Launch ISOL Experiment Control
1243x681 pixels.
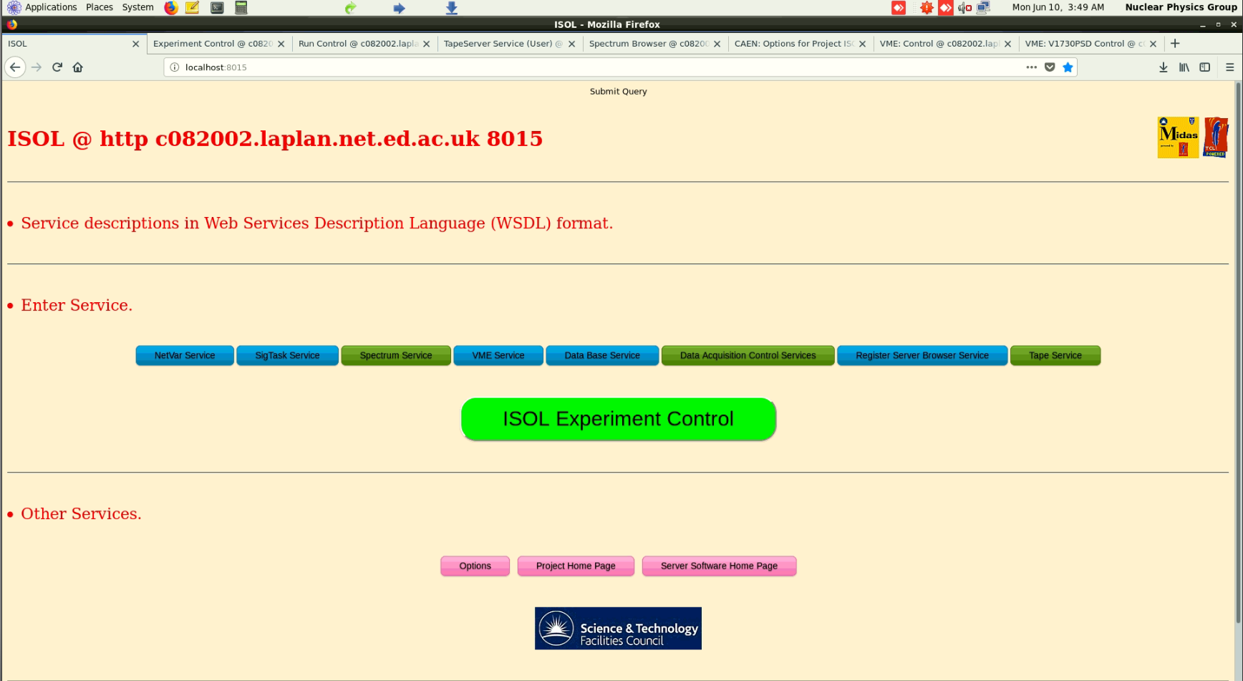(x=618, y=419)
